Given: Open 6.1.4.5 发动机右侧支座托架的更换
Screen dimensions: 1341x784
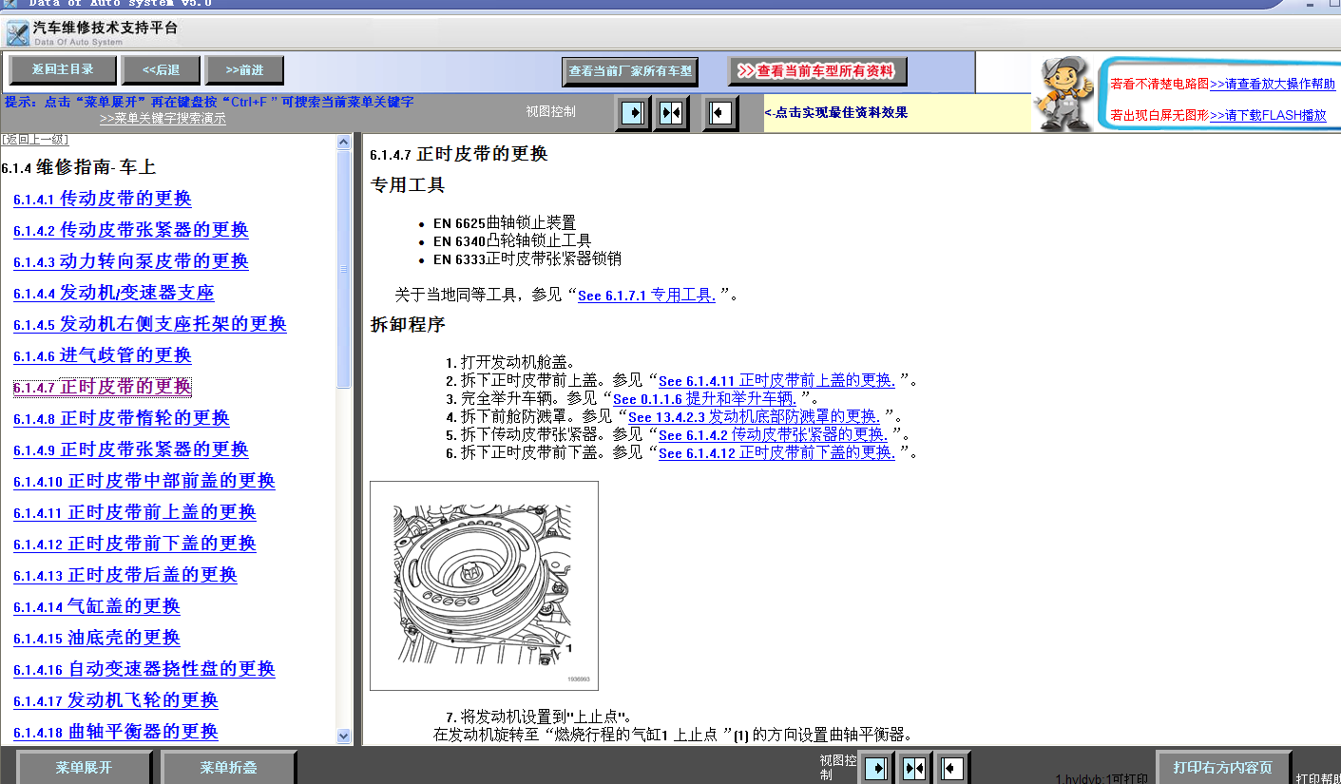Looking at the screenshot, I should pos(150,324).
